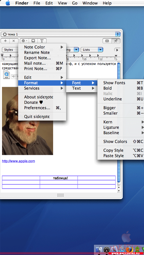Toggle the pin note button
This screenshot has width=144, height=255.
click(x=116, y=41)
